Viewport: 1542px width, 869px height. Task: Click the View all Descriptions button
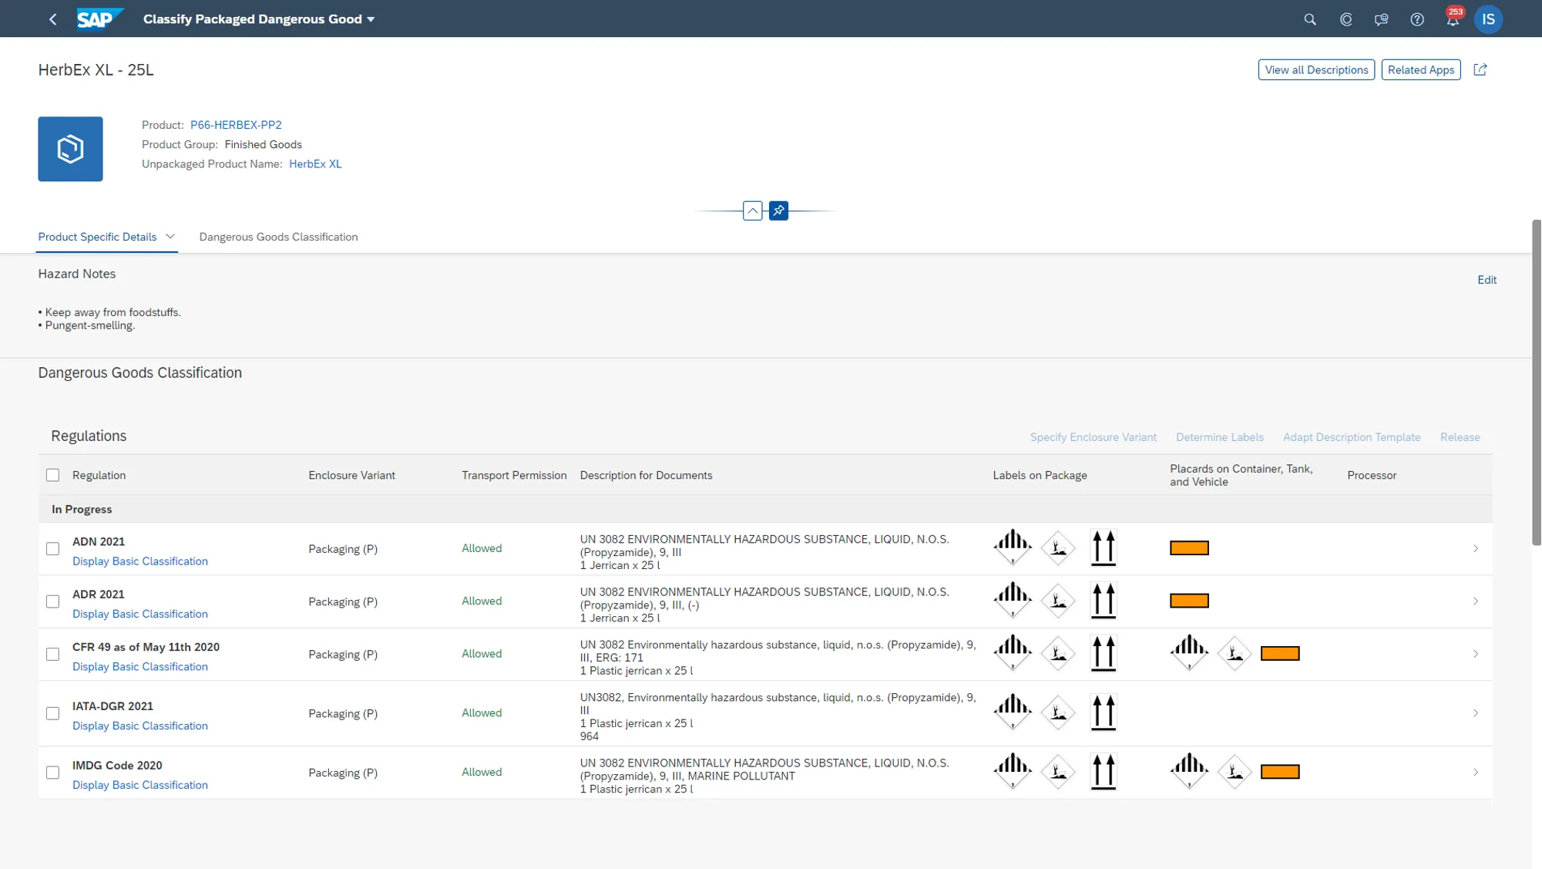pyautogui.click(x=1315, y=69)
